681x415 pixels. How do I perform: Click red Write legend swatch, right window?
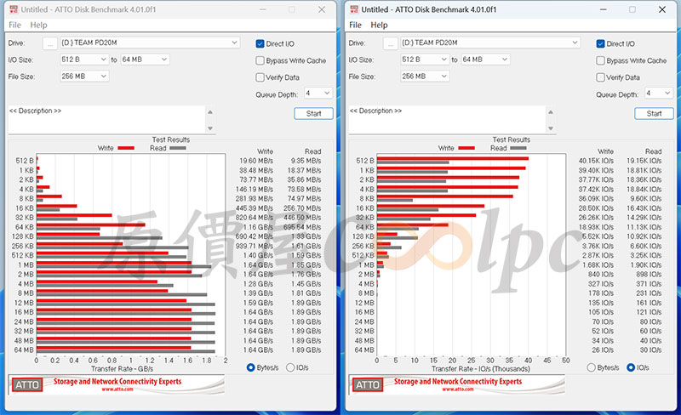click(466, 148)
